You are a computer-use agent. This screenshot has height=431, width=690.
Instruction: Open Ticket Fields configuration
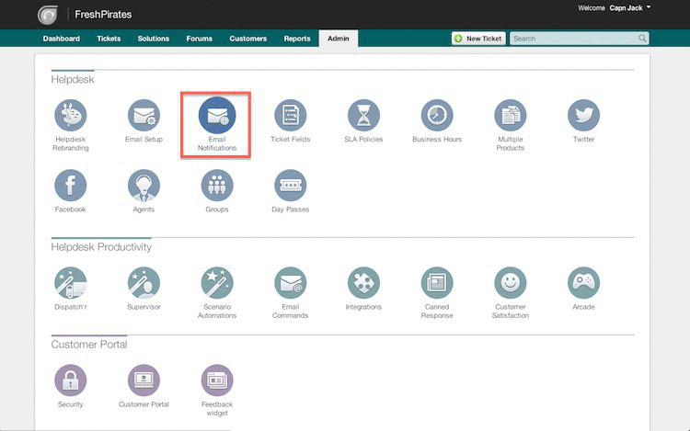click(x=291, y=116)
